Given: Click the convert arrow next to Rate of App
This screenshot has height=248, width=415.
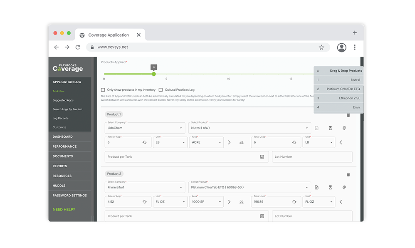Looking at the screenshot, I should (x=229, y=142).
